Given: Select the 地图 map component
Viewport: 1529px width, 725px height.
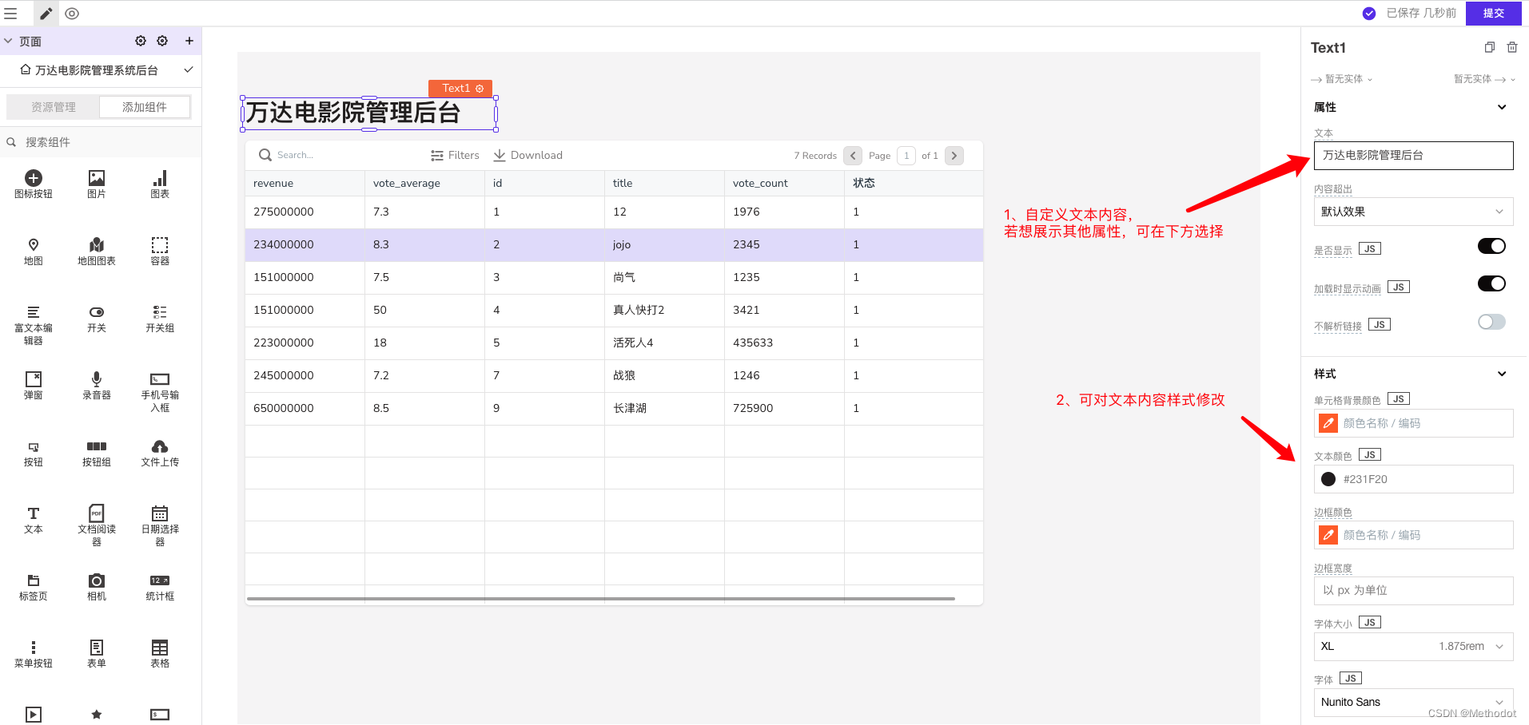Looking at the screenshot, I should [34, 252].
